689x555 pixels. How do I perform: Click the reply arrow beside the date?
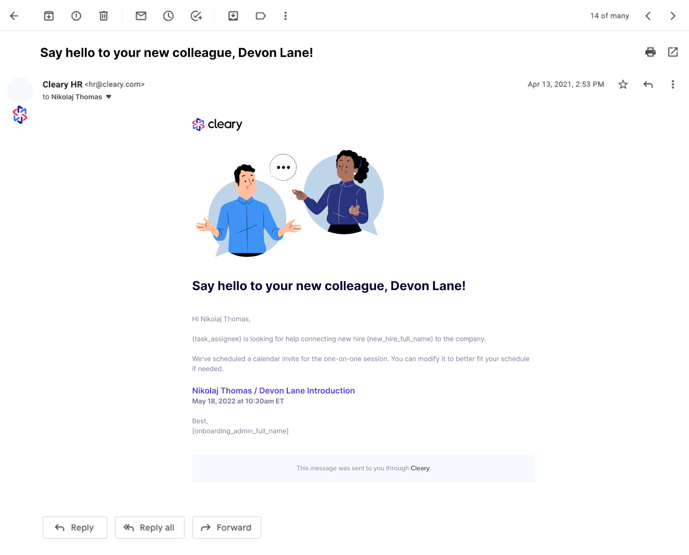point(648,84)
